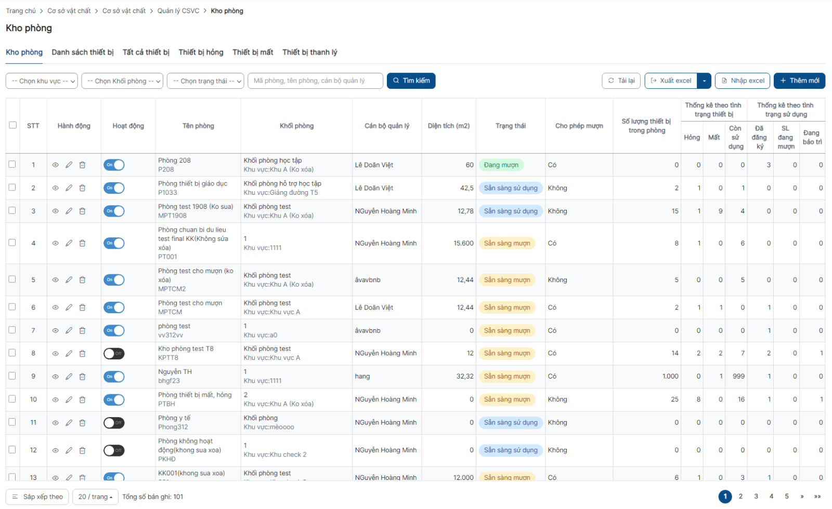The image size is (832, 509).
Task: Click the Thêm mới button
Action: tap(799, 81)
